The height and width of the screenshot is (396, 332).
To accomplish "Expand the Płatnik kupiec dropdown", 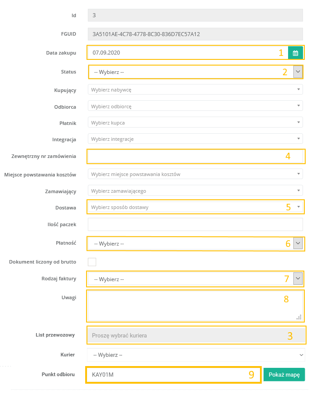I will coord(195,122).
